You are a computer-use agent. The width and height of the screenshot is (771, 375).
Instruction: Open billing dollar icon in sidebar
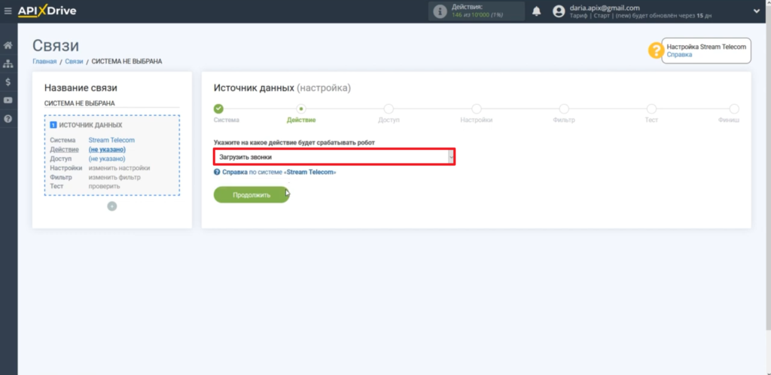tap(8, 82)
